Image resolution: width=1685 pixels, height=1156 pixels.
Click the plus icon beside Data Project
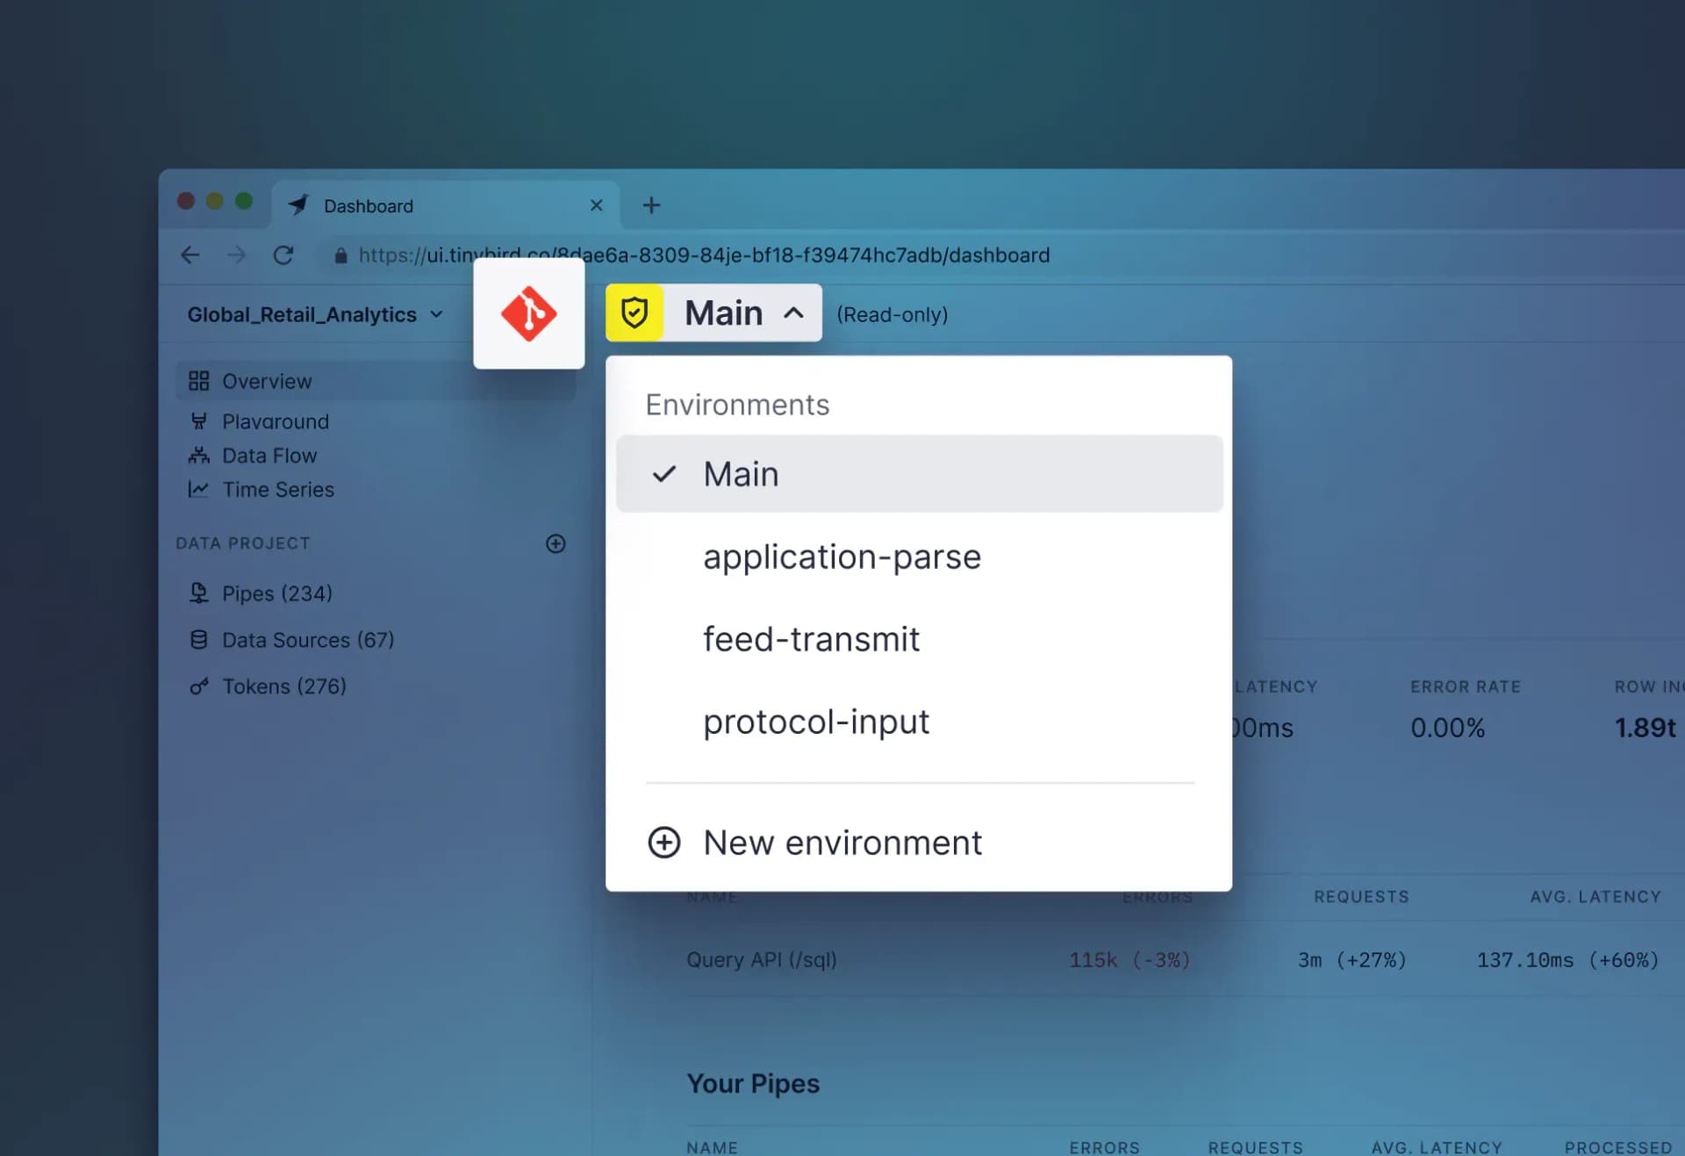coord(556,543)
